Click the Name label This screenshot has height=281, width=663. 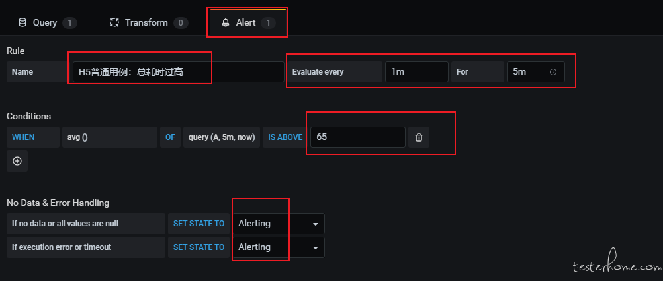38,72
